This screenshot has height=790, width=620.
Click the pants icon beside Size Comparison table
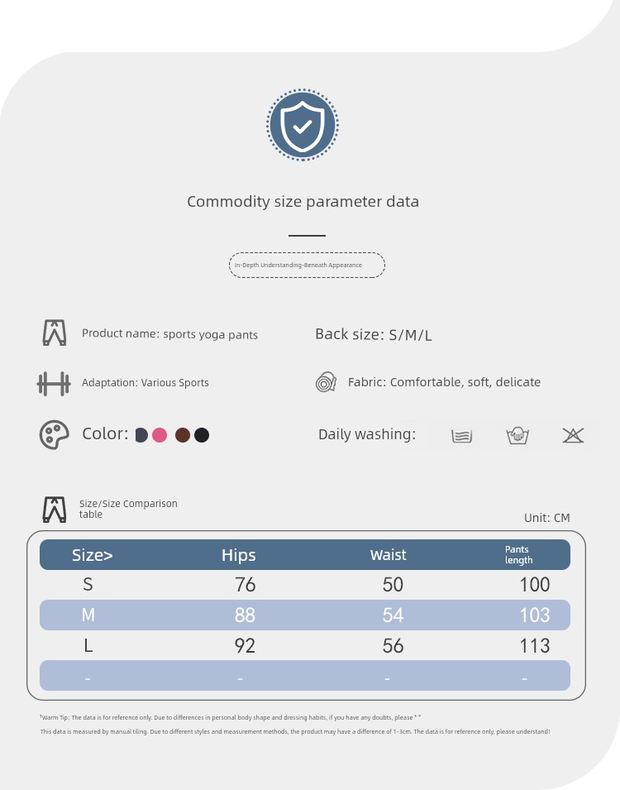tap(55, 510)
